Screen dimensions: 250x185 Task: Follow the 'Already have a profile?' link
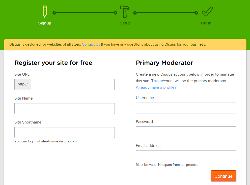point(156,87)
